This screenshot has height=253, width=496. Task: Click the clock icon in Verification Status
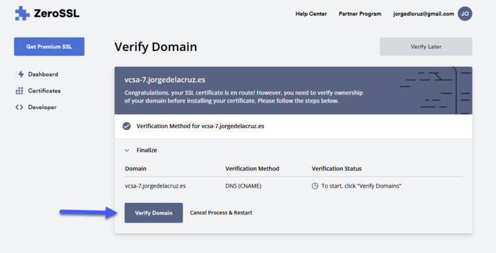point(315,186)
